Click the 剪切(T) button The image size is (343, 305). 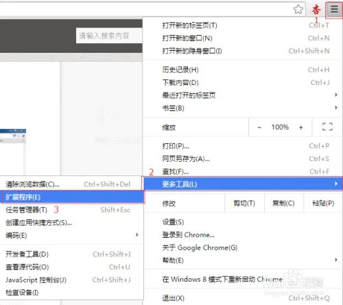coord(244,203)
